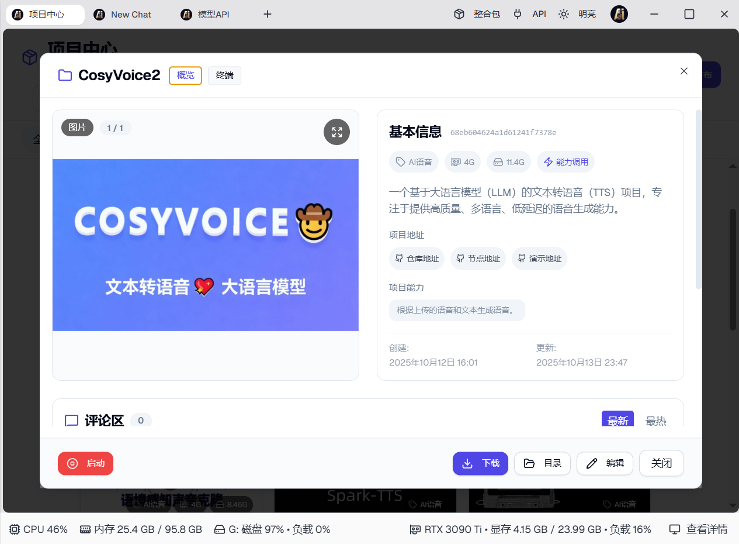Viewport: 739px width, 544px height.
Task: Open the project 目录 folder
Action: pyautogui.click(x=542, y=463)
